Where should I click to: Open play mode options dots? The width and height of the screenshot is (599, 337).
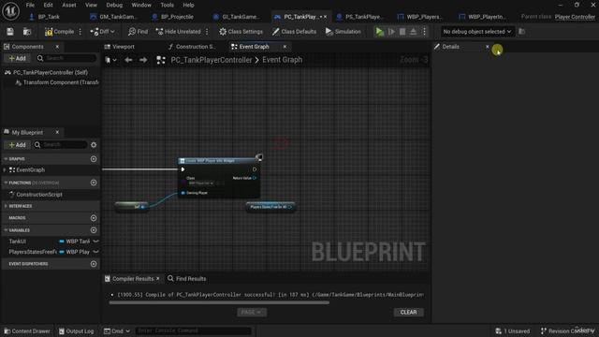point(424,32)
